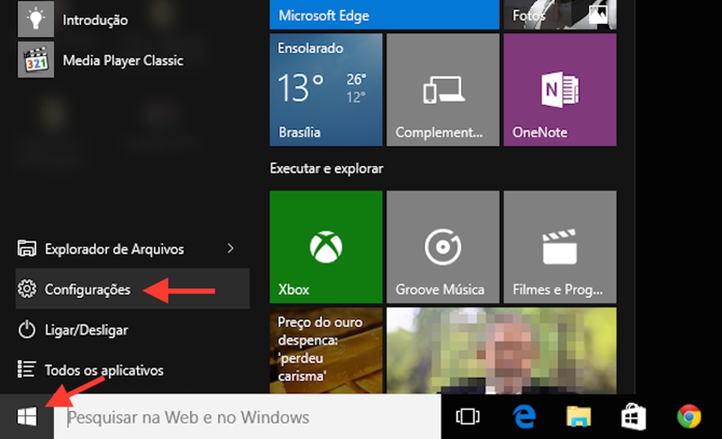Launch Xbox from its green tile
This screenshot has width=722, height=439.
(x=326, y=247)
